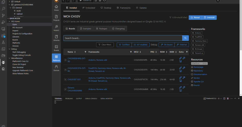Open Libraries in PIO sidebar
The image size is (242, 127).
[x=56, y=38]
